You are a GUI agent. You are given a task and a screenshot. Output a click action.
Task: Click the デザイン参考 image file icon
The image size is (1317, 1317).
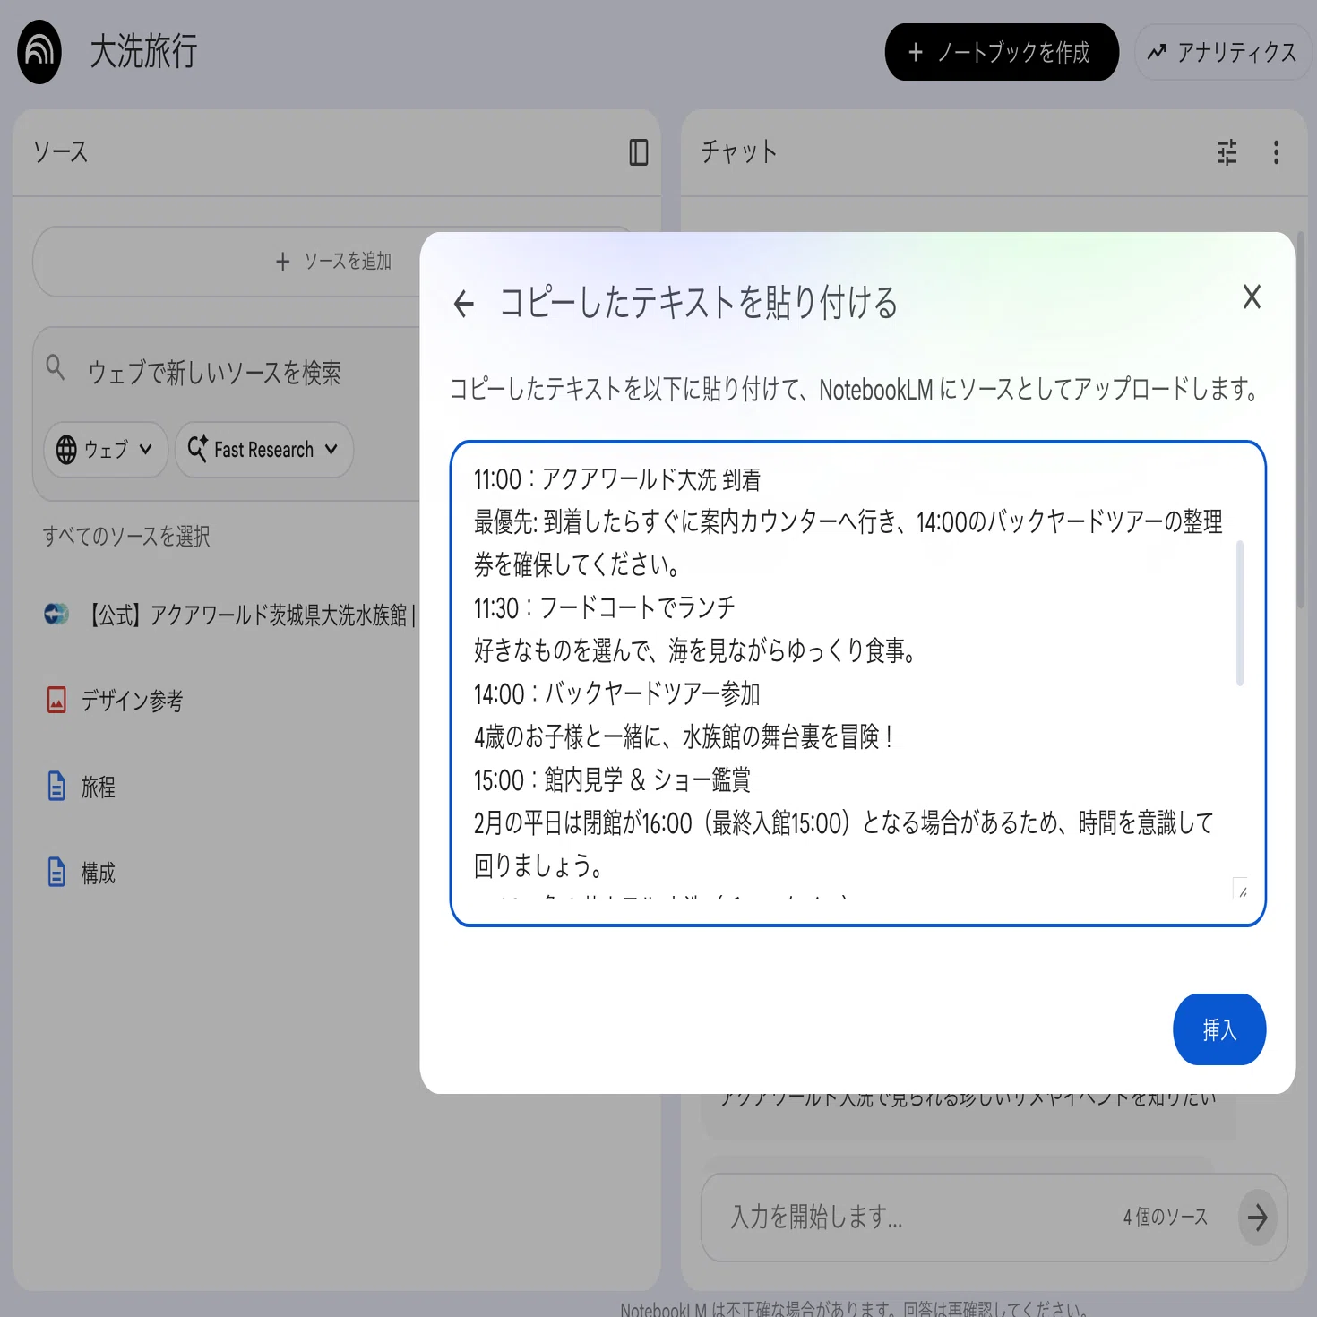(56, 700)
